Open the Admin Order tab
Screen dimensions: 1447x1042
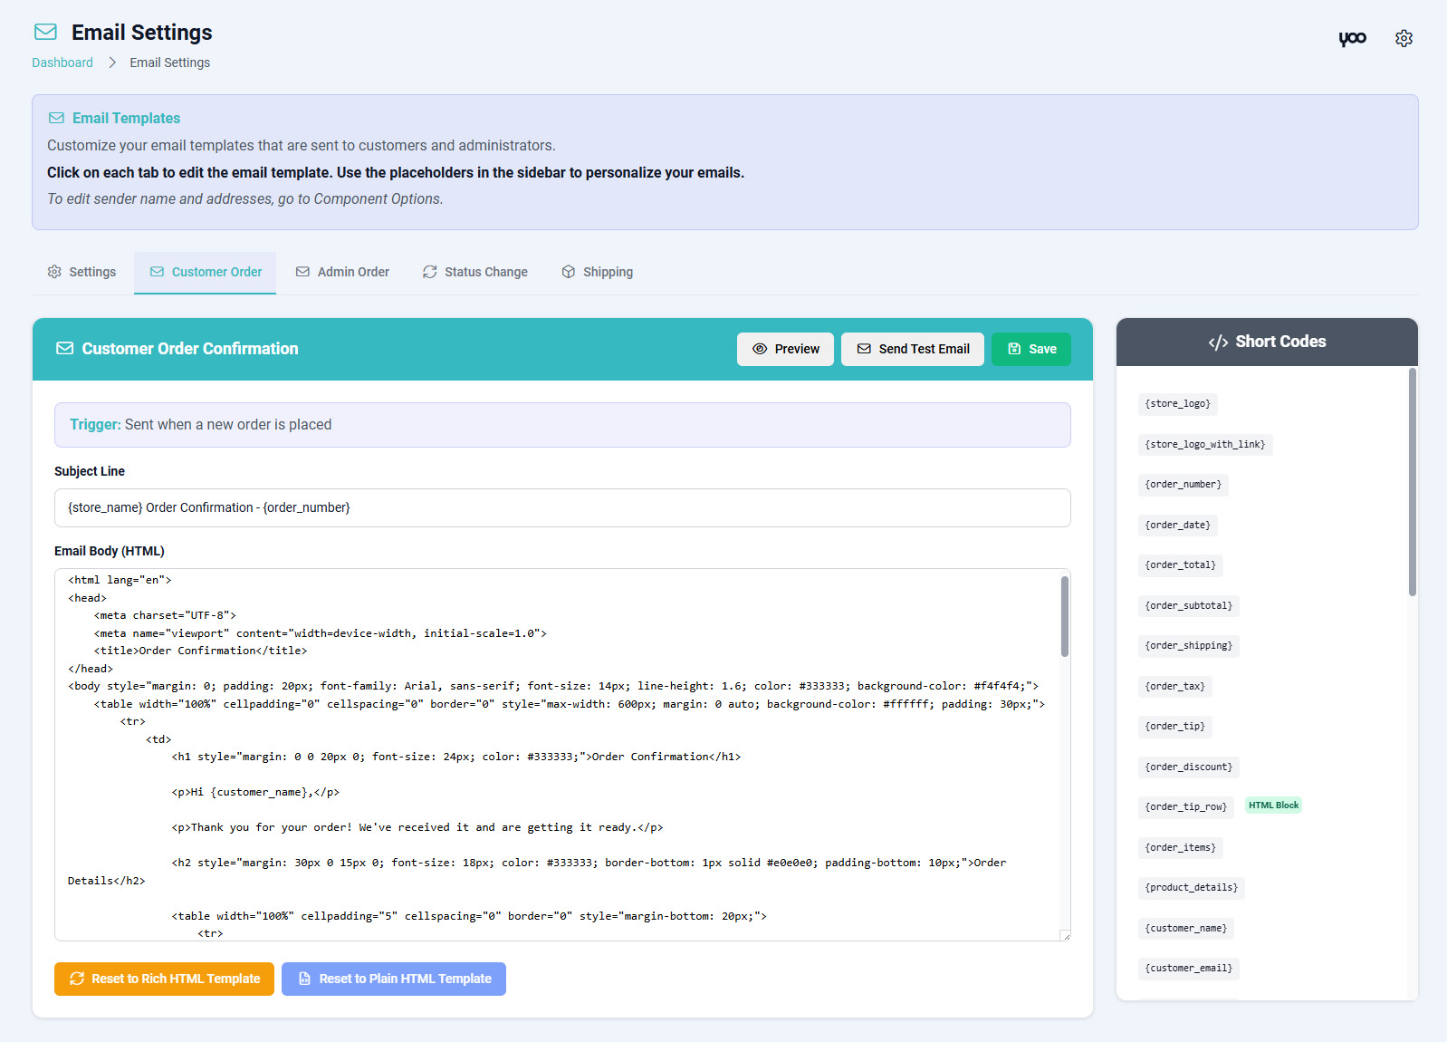point(342,273)
